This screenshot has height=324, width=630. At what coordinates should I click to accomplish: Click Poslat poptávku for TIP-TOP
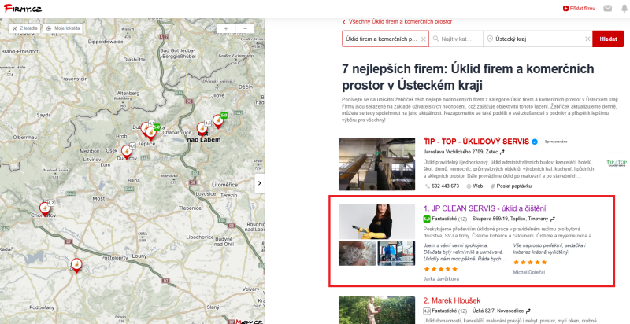pyautogui.click(x=510, y=186)
